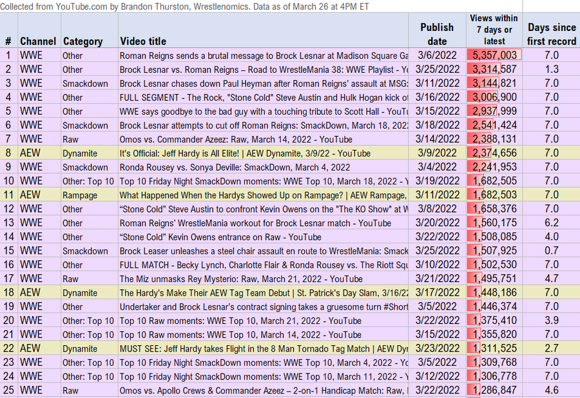
Task: Click the views value 2,937,999
Action: click(x=494, y=111)
